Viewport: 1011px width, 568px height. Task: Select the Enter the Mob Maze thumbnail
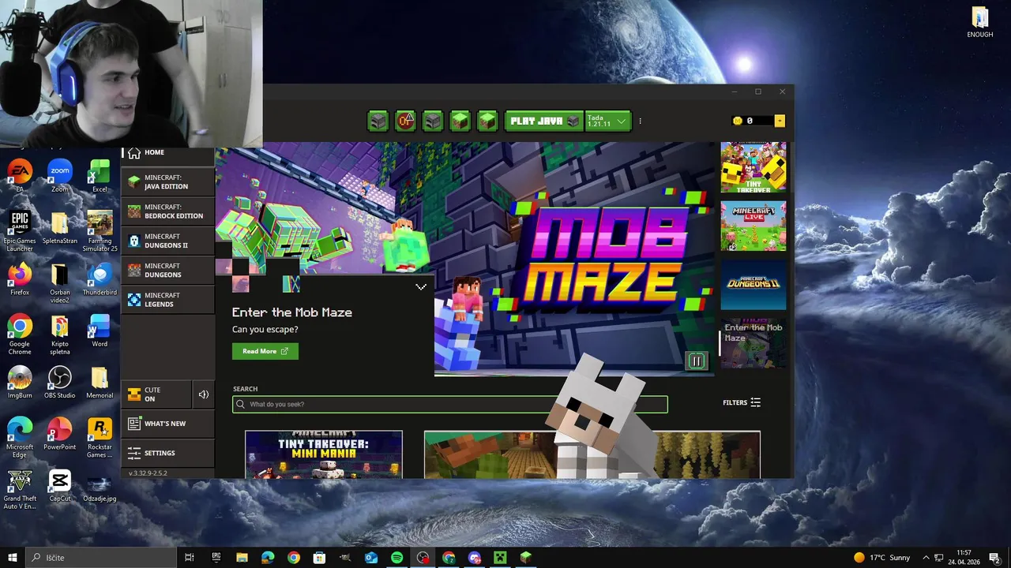coord(754,344)
